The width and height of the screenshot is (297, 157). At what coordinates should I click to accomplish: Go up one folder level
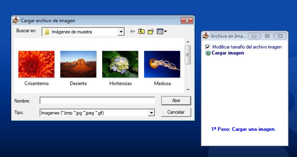coord(141,32)
